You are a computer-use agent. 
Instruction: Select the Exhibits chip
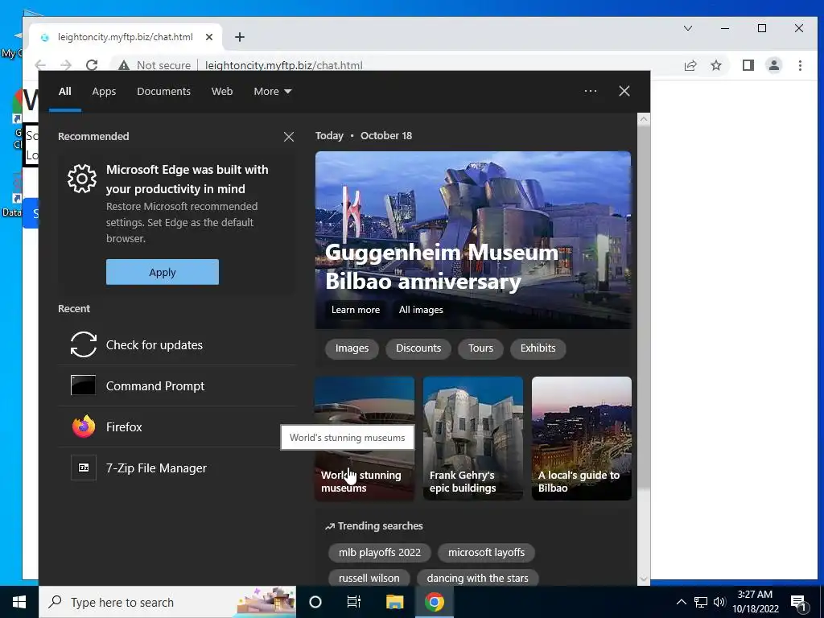click(538, 348)
